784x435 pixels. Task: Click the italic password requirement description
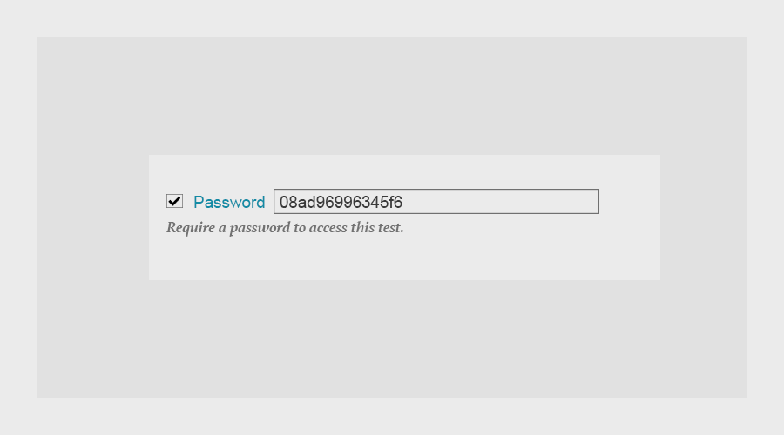285,228
